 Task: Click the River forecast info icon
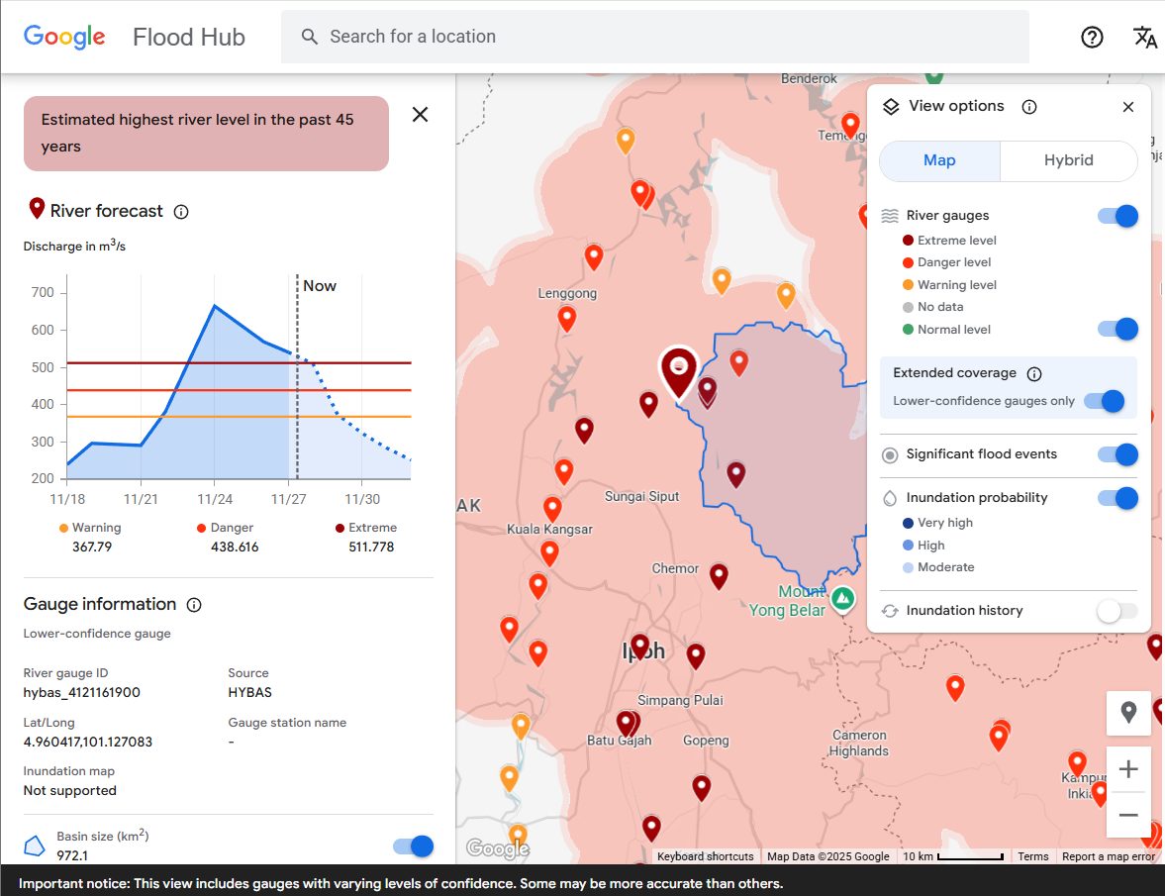(x=181, y=212)
